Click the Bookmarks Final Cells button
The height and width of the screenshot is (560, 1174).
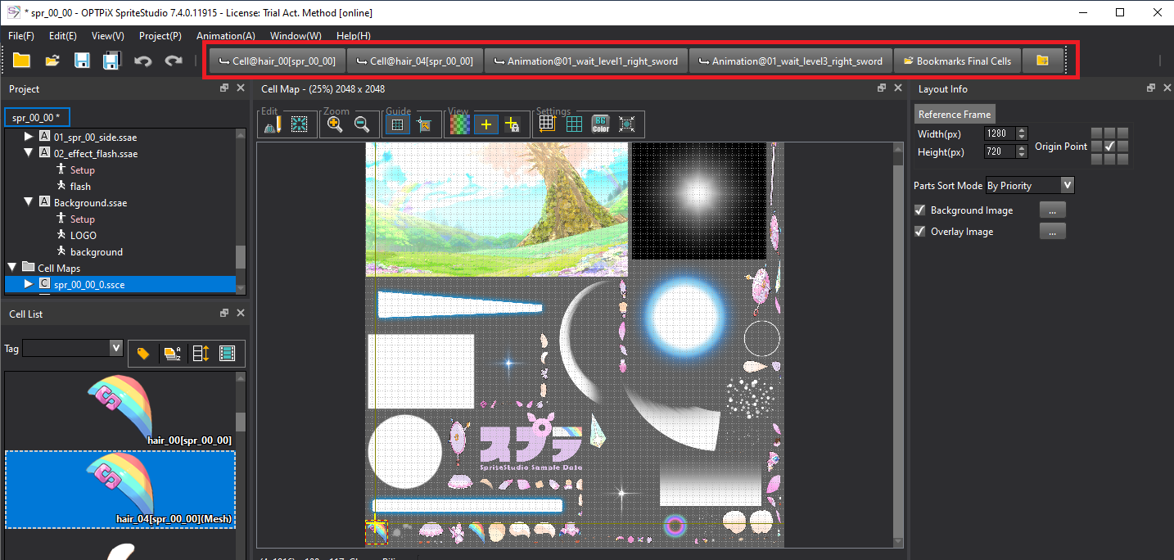(x=957, y=61)
